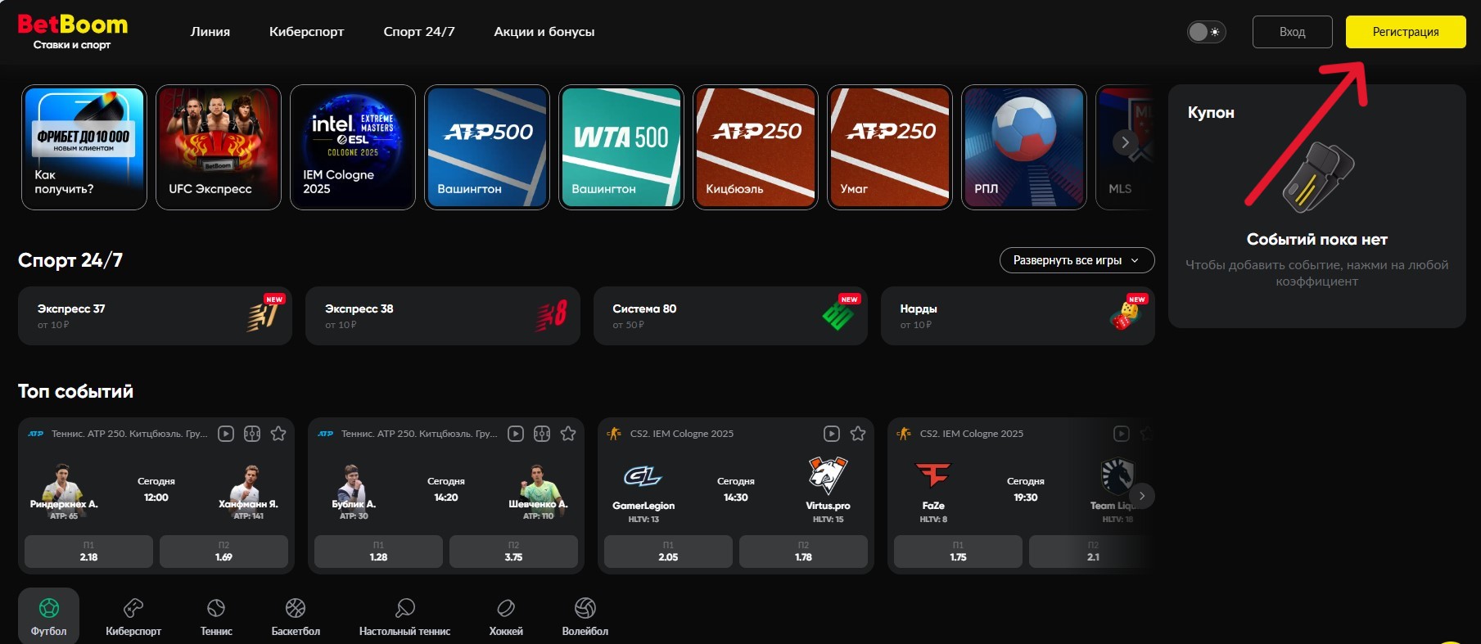Favorite the GamerLegion vs Virtus.pro match
This screenshot has height=644, width=1481.
pyautogui.click(x=858, y=434)
